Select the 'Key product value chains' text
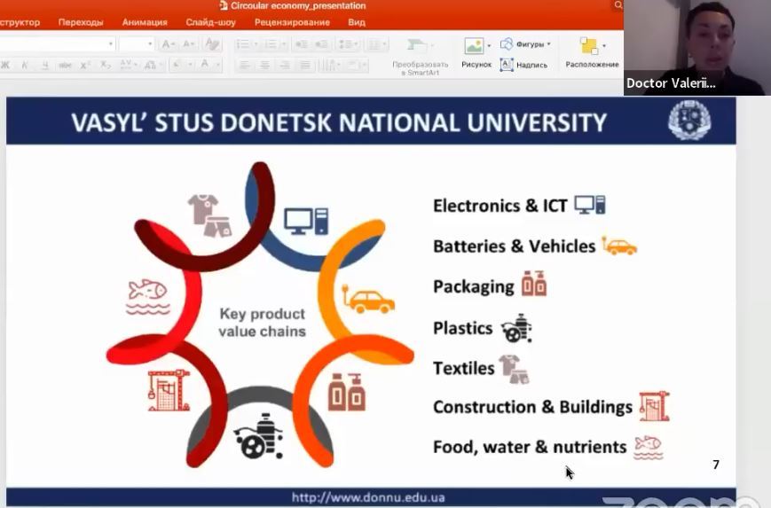This screenshot has width=771, height=508. (262, 323)
